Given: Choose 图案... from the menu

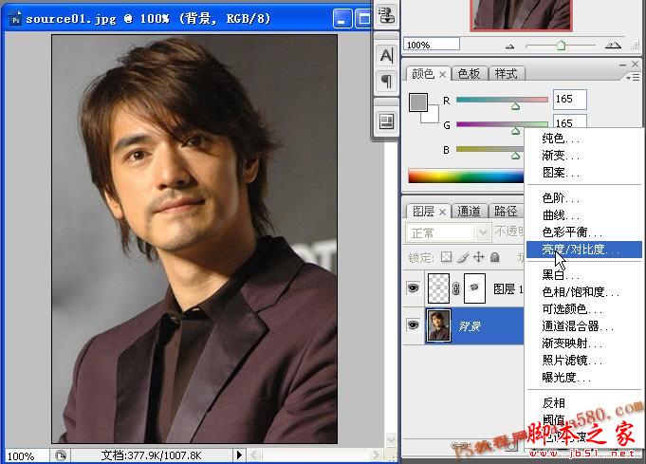Looking at the screenshot, I should click(583, 173).
